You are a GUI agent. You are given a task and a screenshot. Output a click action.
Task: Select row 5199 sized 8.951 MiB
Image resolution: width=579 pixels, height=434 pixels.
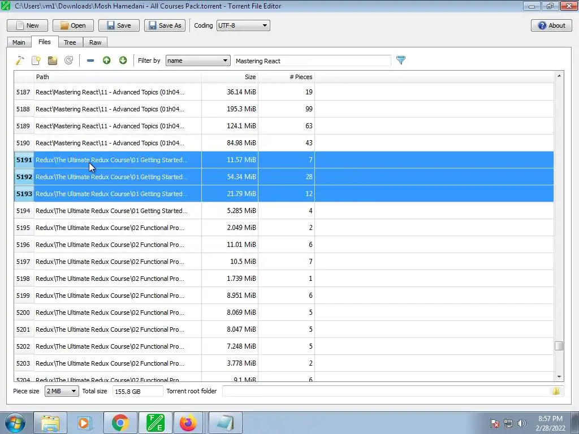284,296
